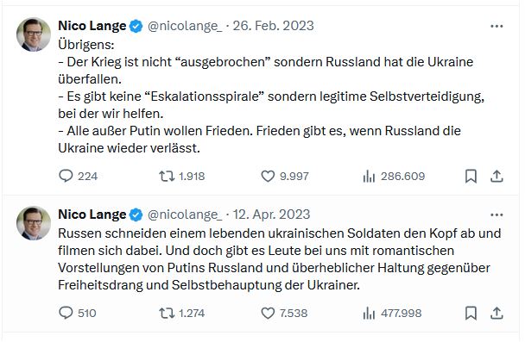Bookmark the 26. Feb. 2023 tweet
The image size is (525, 342).
click(x=471, y=176)
